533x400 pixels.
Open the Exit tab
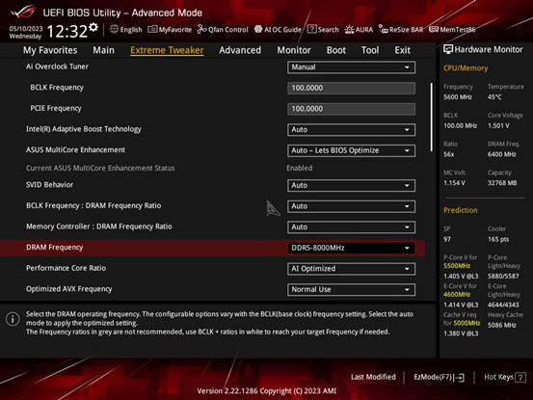[x=403, y=50]
